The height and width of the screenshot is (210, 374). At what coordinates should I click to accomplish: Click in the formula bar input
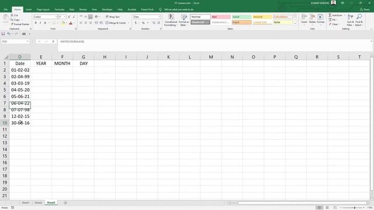click(x=214, y=45)
